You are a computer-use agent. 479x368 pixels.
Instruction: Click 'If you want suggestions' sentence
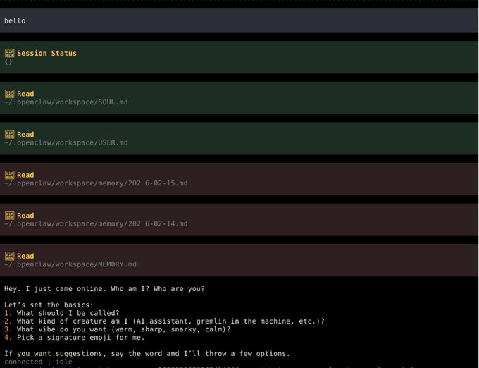click(x=147, y=354)
